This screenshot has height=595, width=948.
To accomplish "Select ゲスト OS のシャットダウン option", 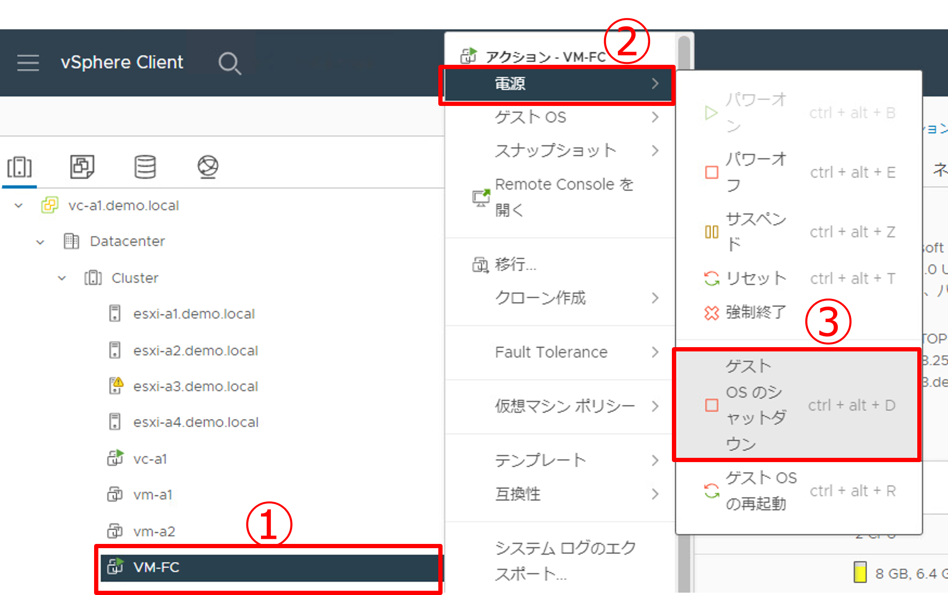I will coord(796,405).
